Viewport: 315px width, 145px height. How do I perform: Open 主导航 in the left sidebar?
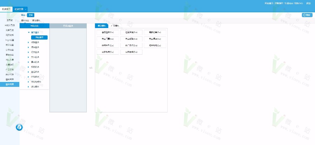[10, 20]
